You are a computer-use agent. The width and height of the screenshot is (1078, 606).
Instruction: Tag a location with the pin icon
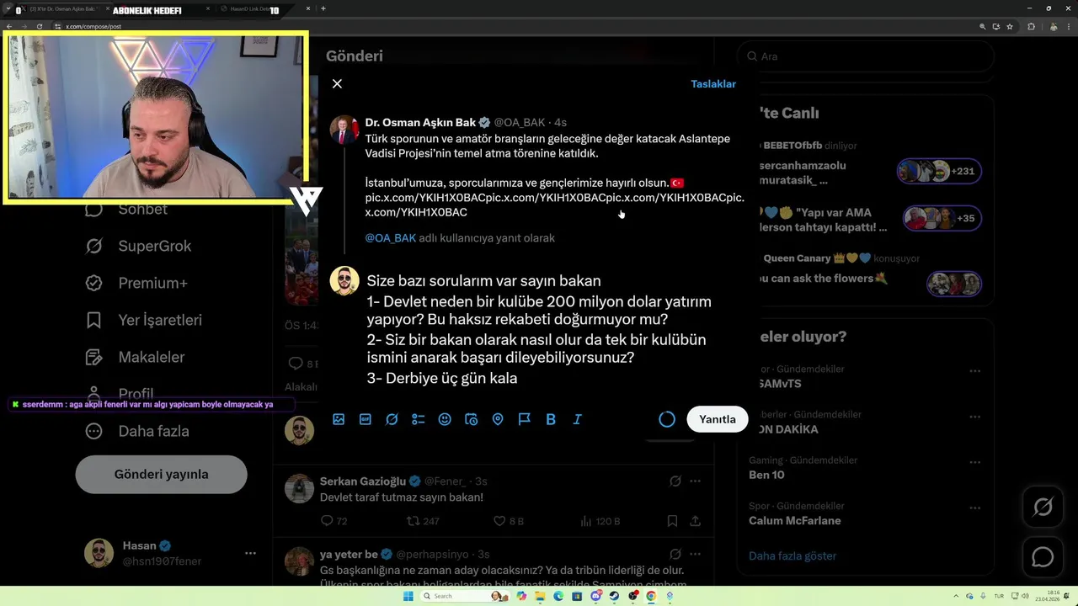[x=498, y=419]
